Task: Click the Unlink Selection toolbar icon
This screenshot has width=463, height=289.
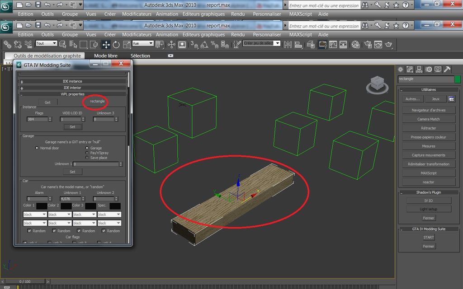Action: [18, 45]
